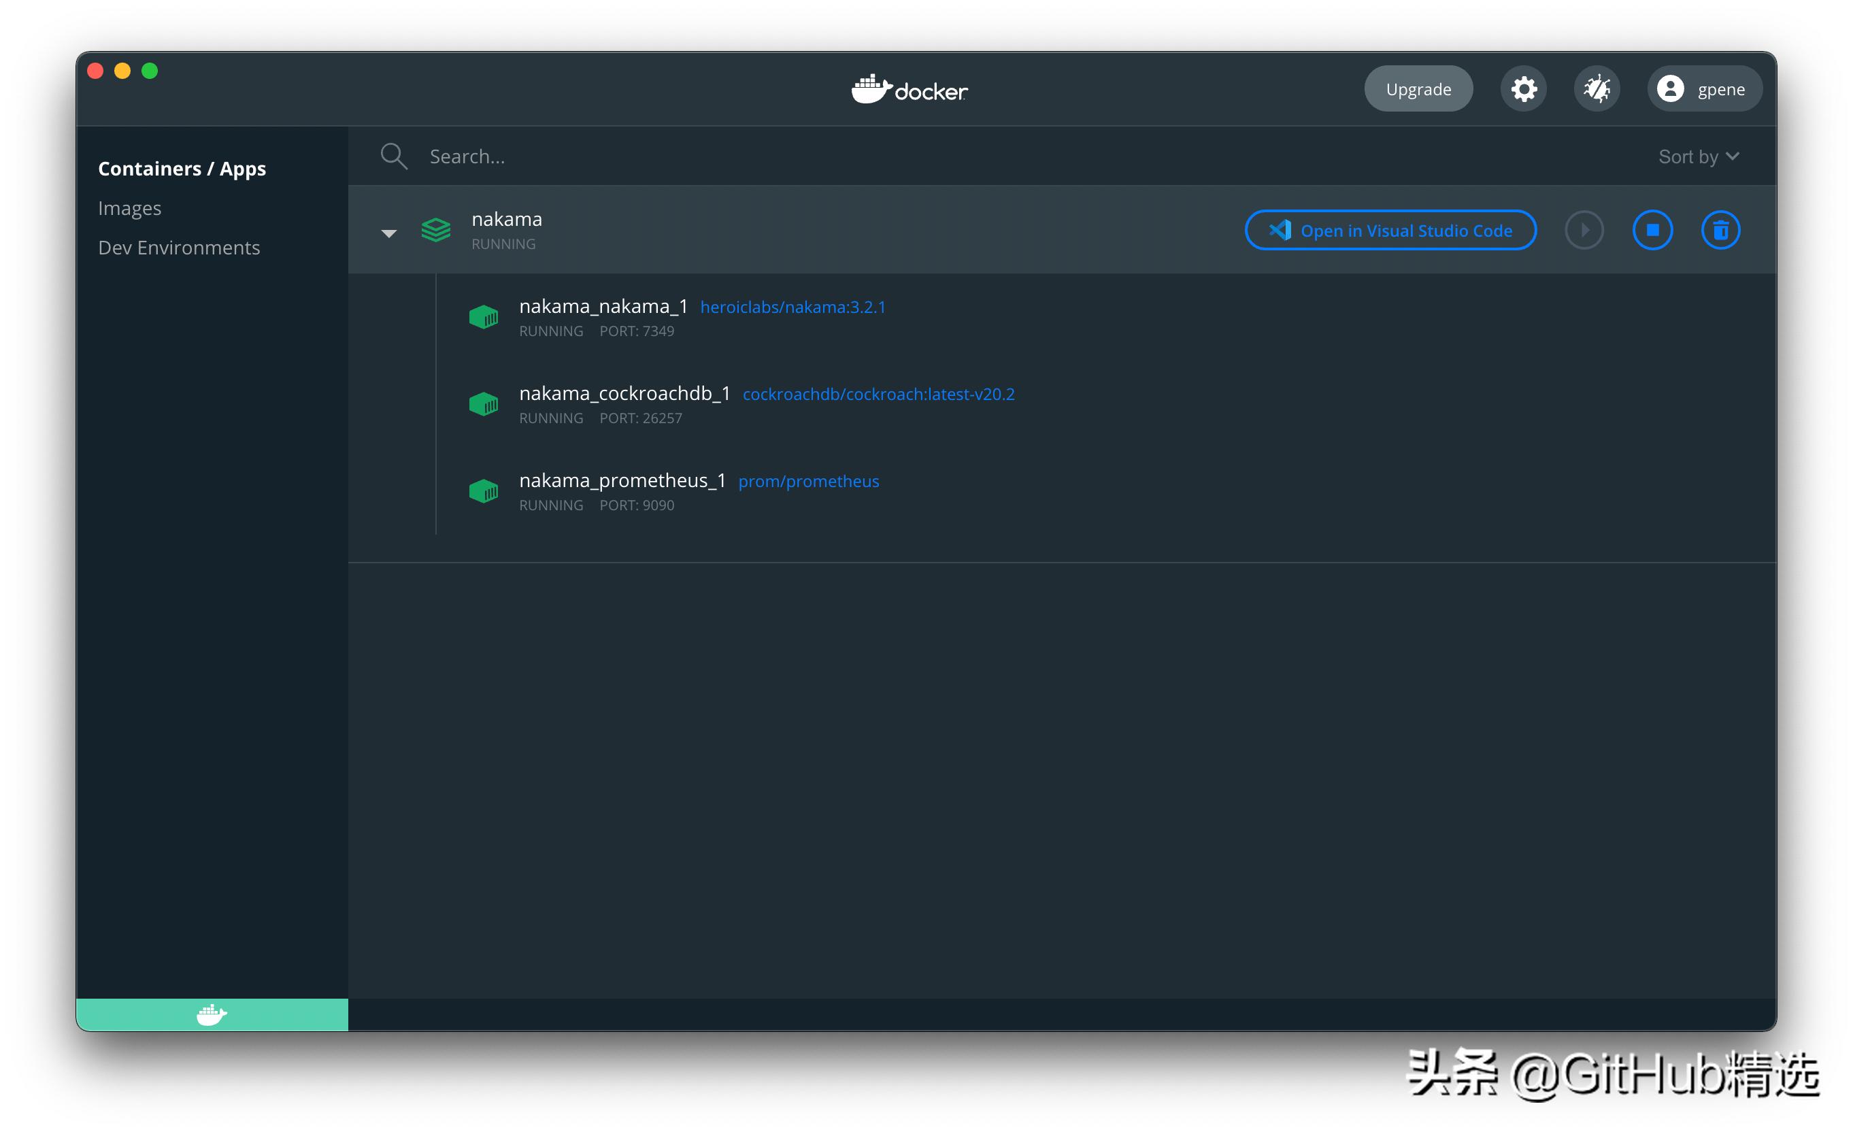Click the nakama stack layers icon
Screen dimensions: 1853x1132
pyautogui.click(x=435, y=230)
